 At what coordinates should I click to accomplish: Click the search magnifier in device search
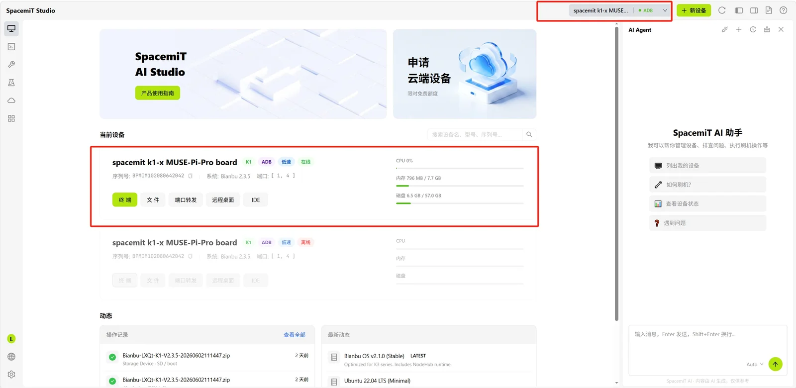point(529,135)
